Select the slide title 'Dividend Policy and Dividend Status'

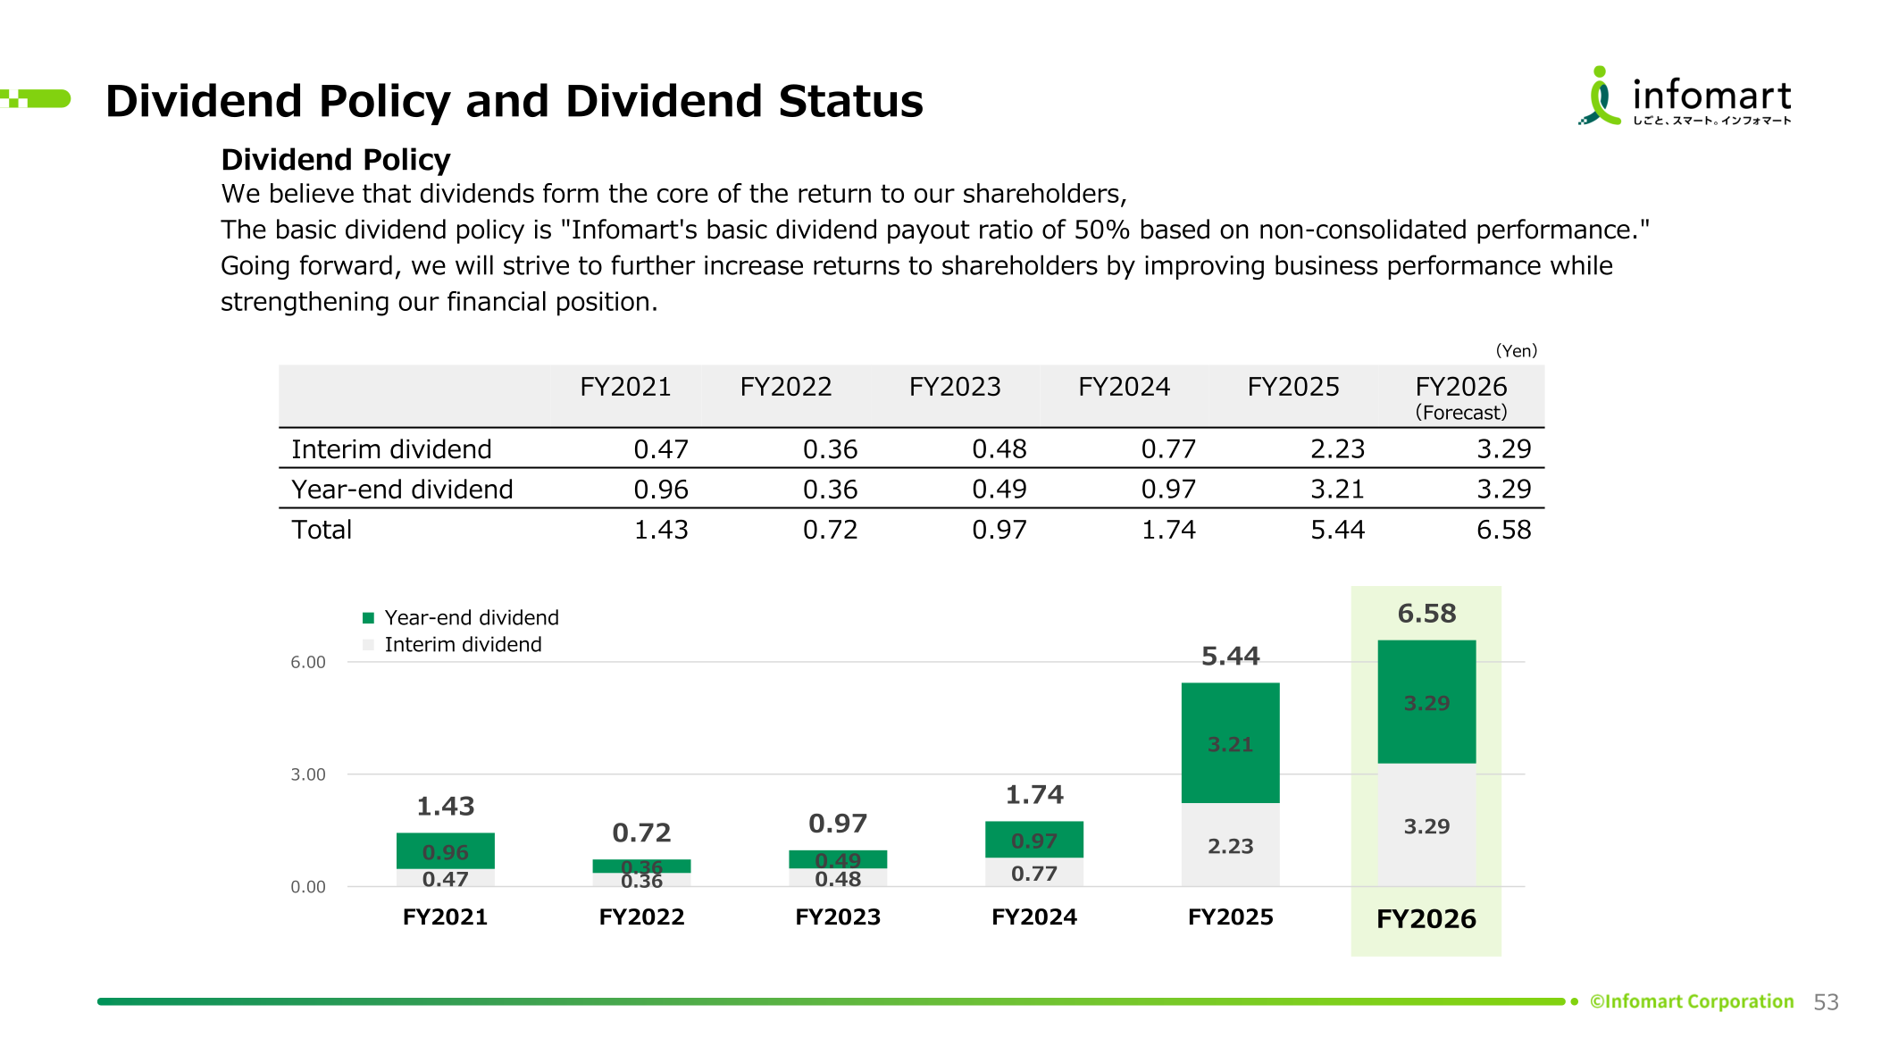coord(514,101)
